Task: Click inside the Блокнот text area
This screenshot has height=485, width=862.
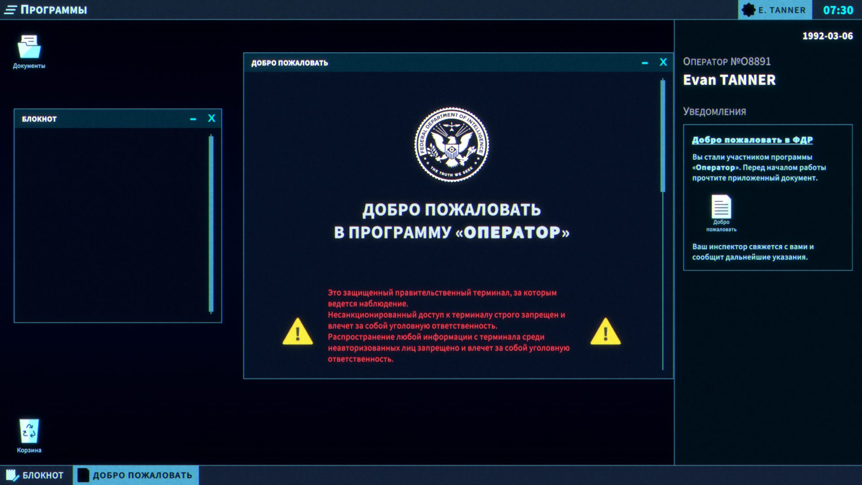Action: click(x=111, y=225)
